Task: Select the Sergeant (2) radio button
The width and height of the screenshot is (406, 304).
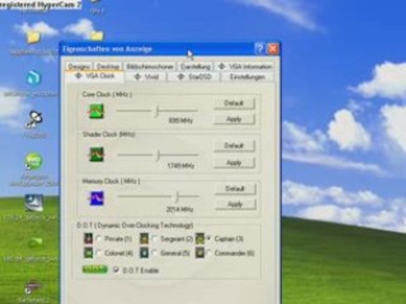Action: (155, 239)
